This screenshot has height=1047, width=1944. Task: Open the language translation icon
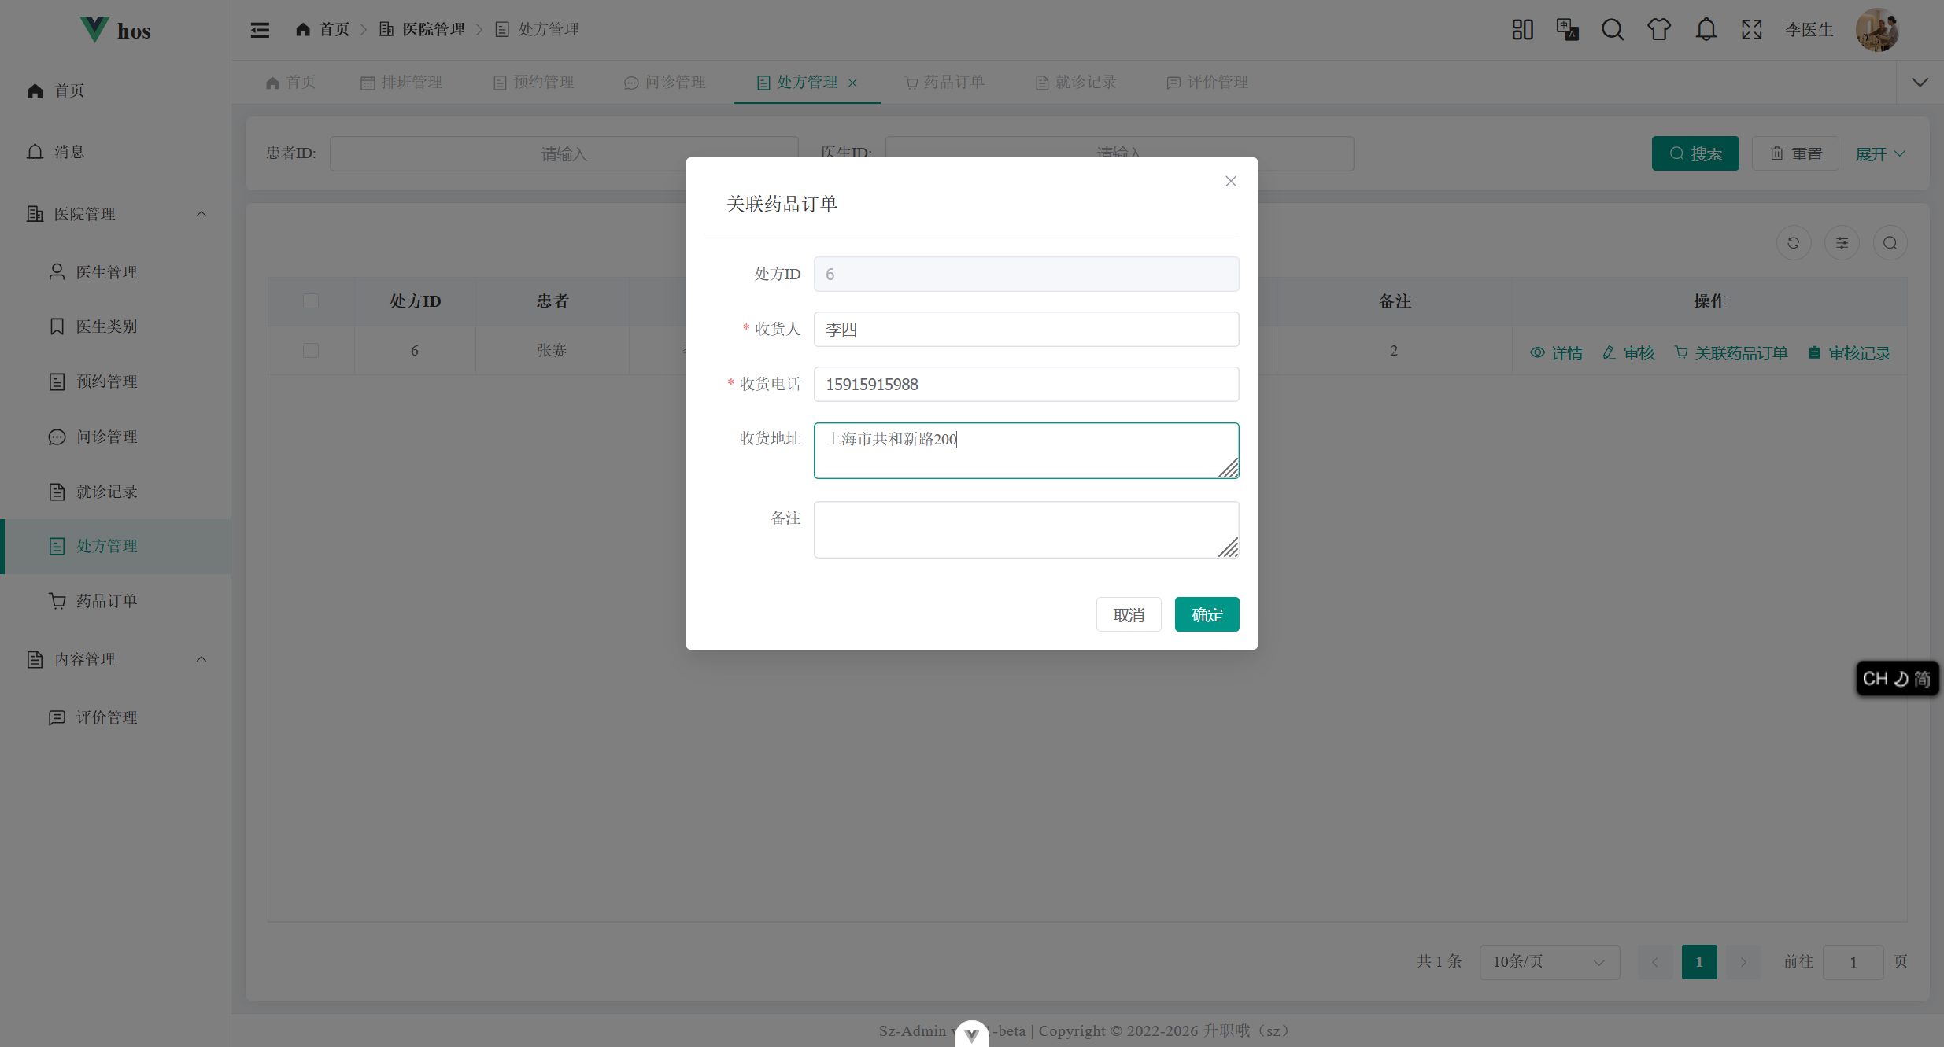pyautogui.click(x=1567, y=30)
